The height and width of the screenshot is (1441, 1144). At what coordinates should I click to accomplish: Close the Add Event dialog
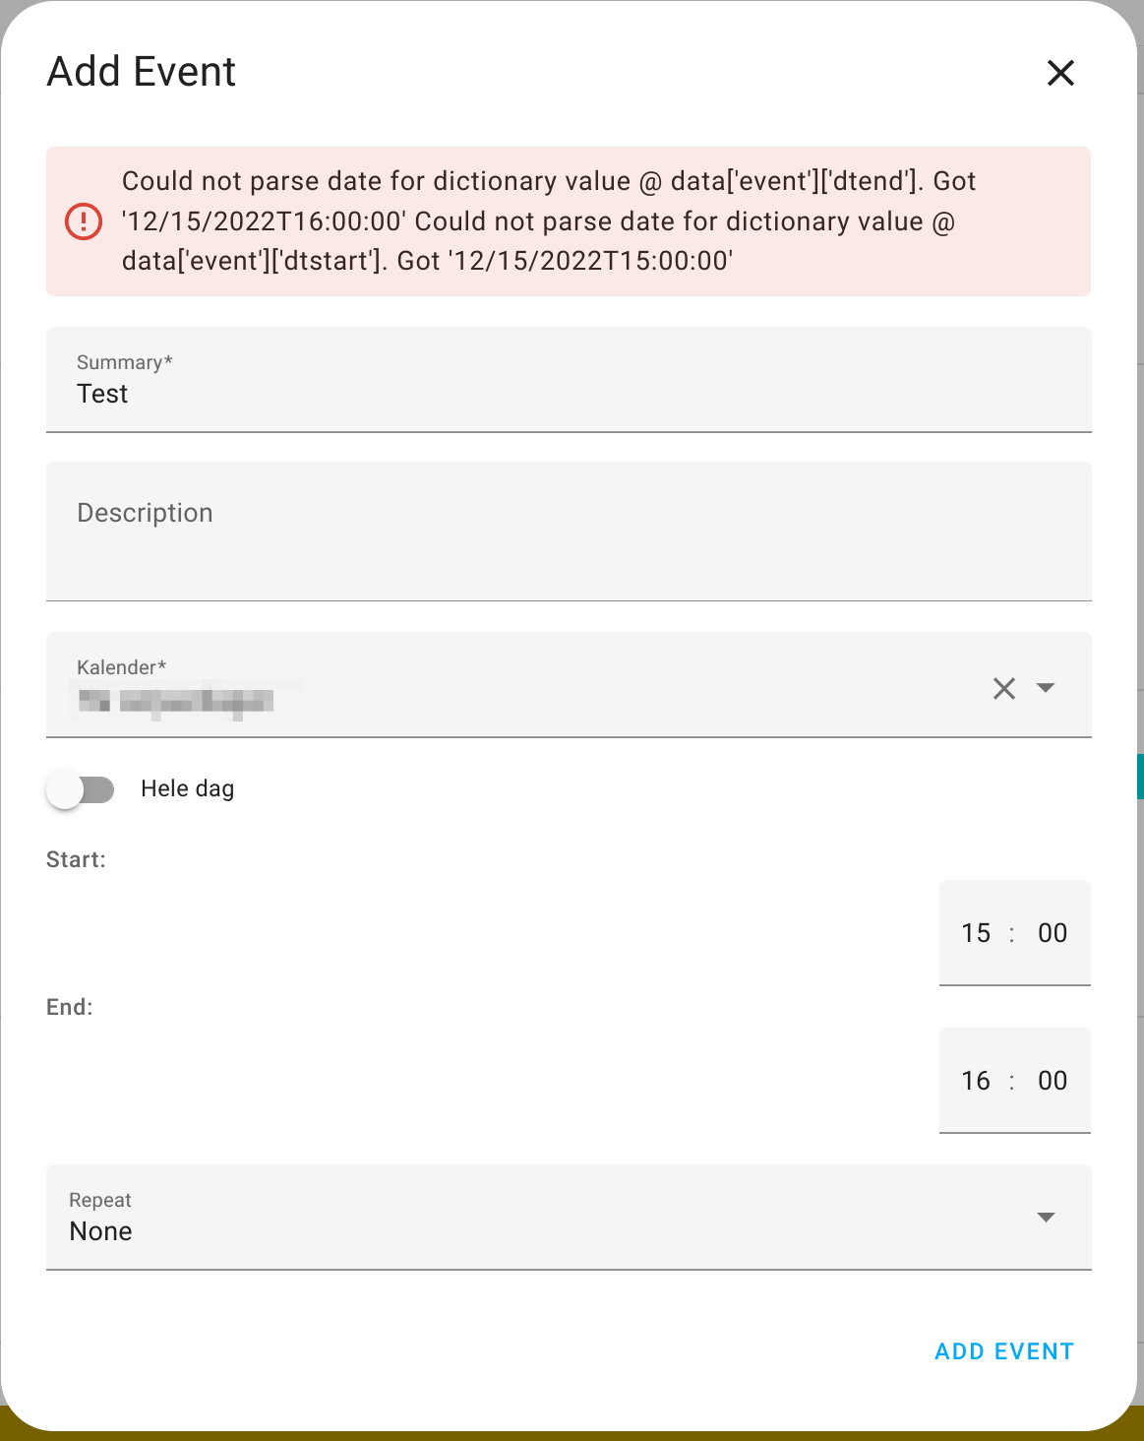point(1060,73)
